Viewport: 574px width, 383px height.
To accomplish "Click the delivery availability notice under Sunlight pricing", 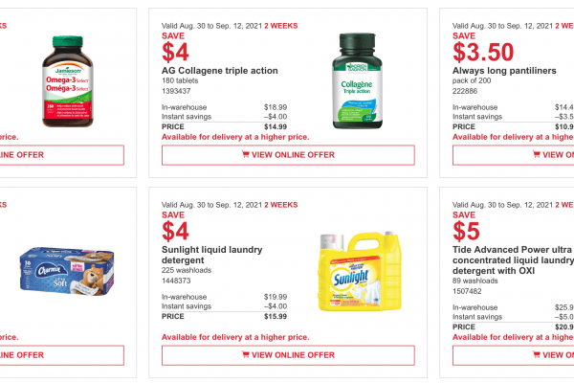I will click(x=235, y=337).
